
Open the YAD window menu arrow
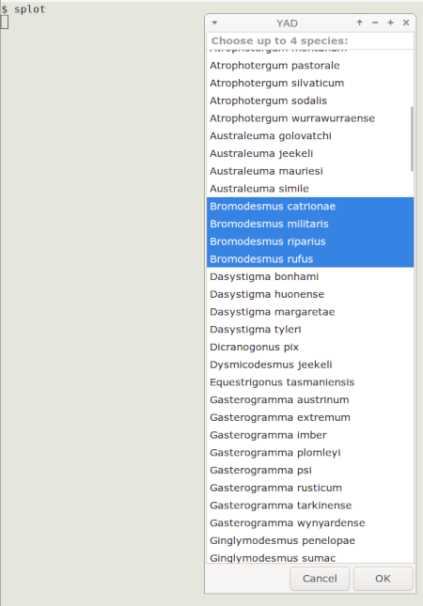coord(214,23)
